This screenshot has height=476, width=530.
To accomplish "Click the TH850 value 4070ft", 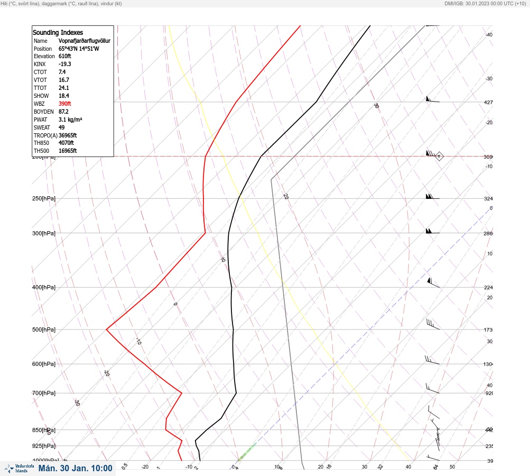I will coord(66,143).
